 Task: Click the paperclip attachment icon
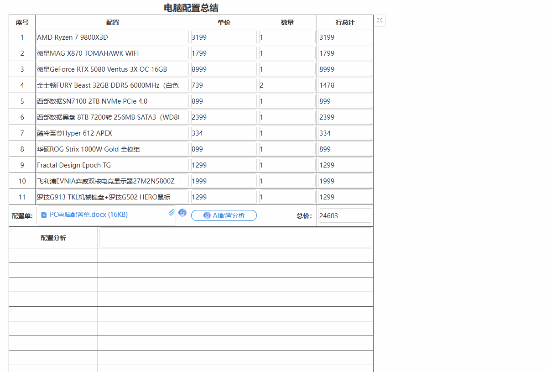(x=171, y=212)
